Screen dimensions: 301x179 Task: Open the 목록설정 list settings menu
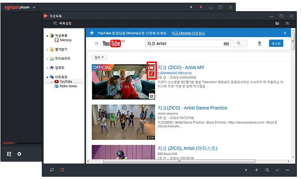(x=62, y=23)
